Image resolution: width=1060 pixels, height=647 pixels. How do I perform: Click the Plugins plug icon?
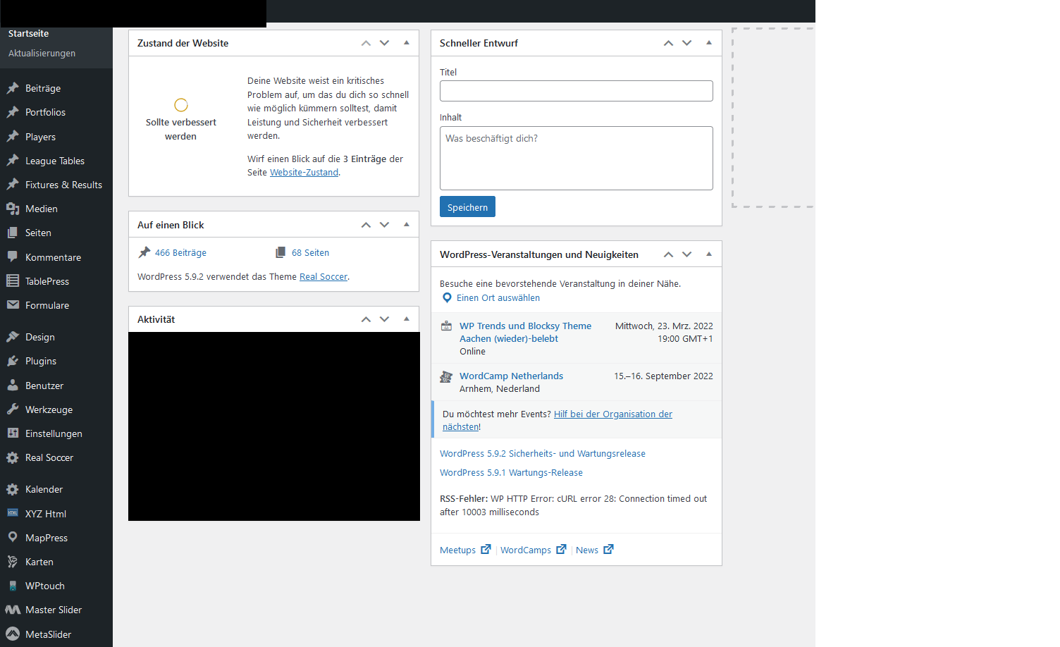[x=13, y=361]
